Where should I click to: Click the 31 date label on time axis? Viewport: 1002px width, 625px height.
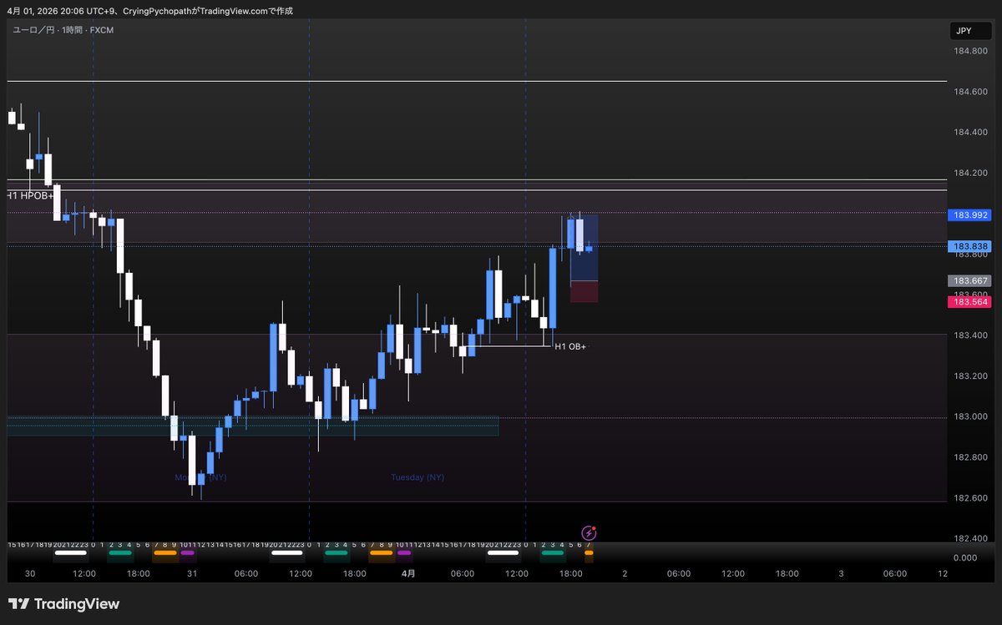(x=192, y=574)
